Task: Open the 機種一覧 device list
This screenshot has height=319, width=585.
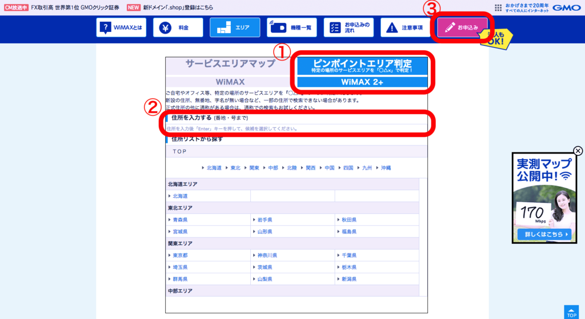Action: 292,27
